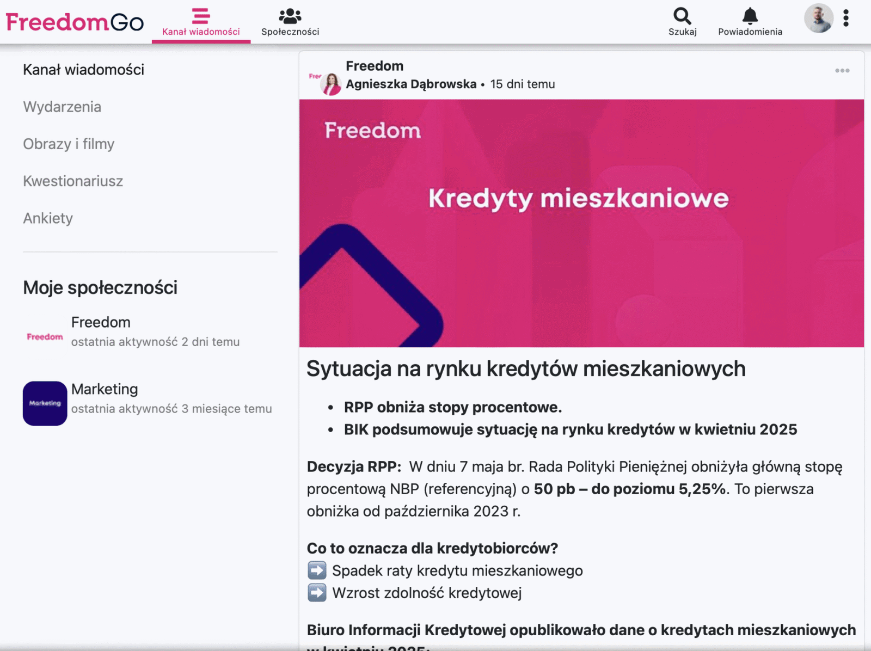Open the vertical three-dot menu in header
This screenshot has width=871, height=651.
[x=846, y=19]
